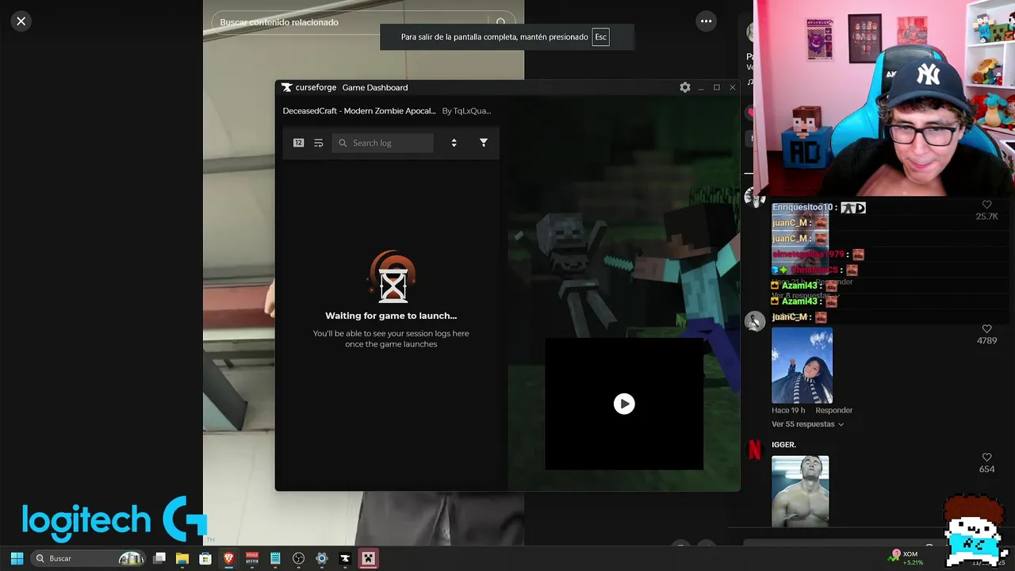This screenshot has width=1015, height=571.
Task: Open the log filter funnel
Action: pyautogui.click(x=484, y=143)
